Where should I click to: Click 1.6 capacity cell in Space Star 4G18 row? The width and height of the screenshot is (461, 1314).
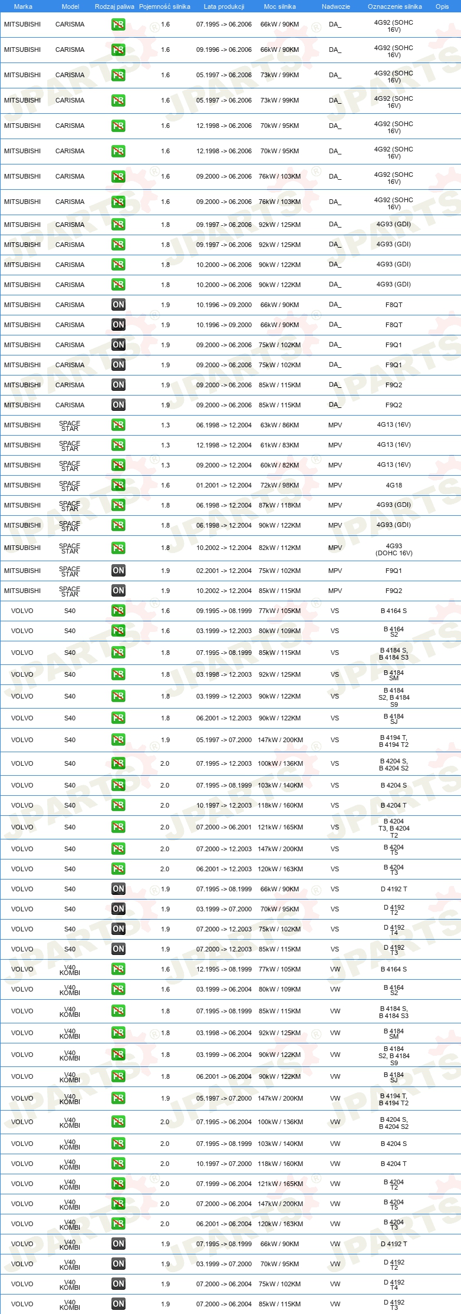click(x=165, y=485)
